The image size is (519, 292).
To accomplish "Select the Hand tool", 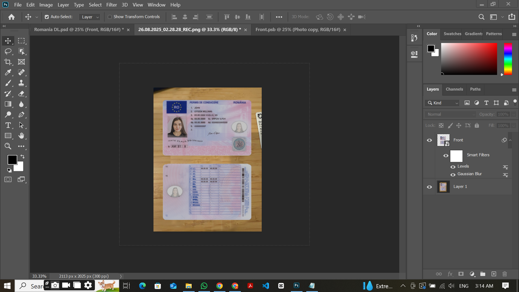I will 21,136.
